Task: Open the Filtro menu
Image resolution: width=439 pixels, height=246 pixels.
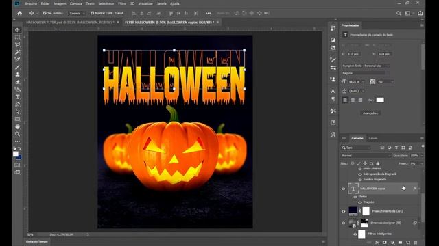Action: [122, 3]
